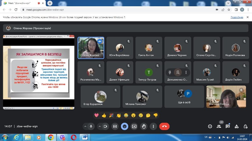The height and width of the screenshot is (141, 252).
Task: Share this page icon in address bar
Action: coord(223,10)
